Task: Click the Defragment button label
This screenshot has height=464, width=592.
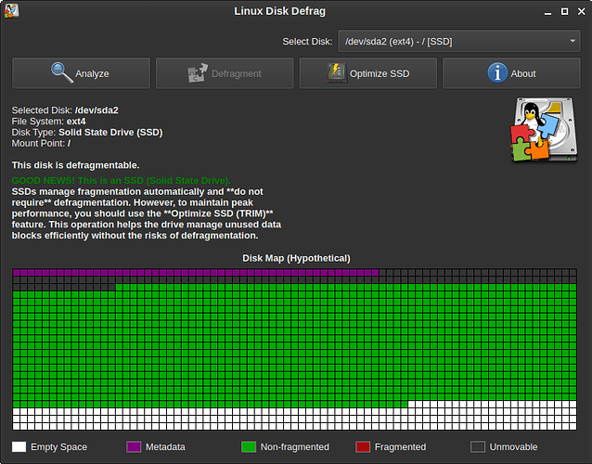Action: (238, 73)
